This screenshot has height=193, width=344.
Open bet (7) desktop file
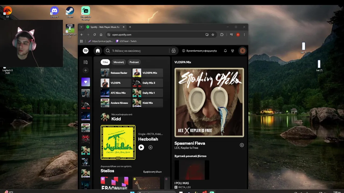(x=319, y=66)
